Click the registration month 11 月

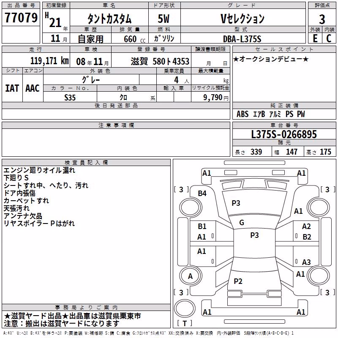coord(59,38)
